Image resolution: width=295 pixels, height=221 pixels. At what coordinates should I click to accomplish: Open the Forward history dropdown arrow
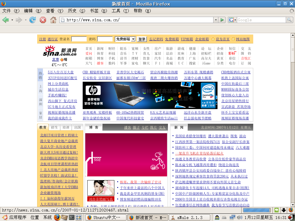click(x=26, y=20)
